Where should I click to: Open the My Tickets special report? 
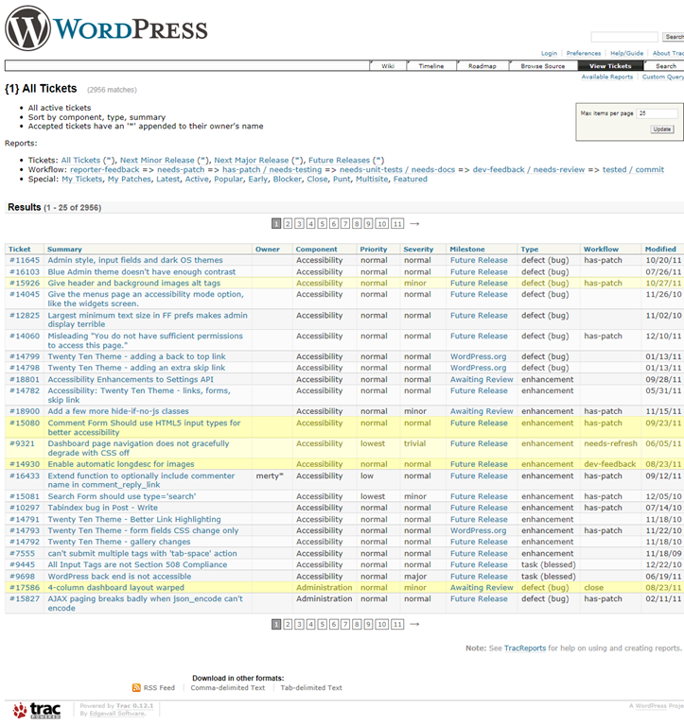tap(81, 180)
